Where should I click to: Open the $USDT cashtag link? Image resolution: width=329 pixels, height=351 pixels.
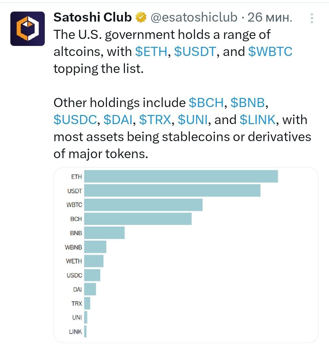point(195,52)
